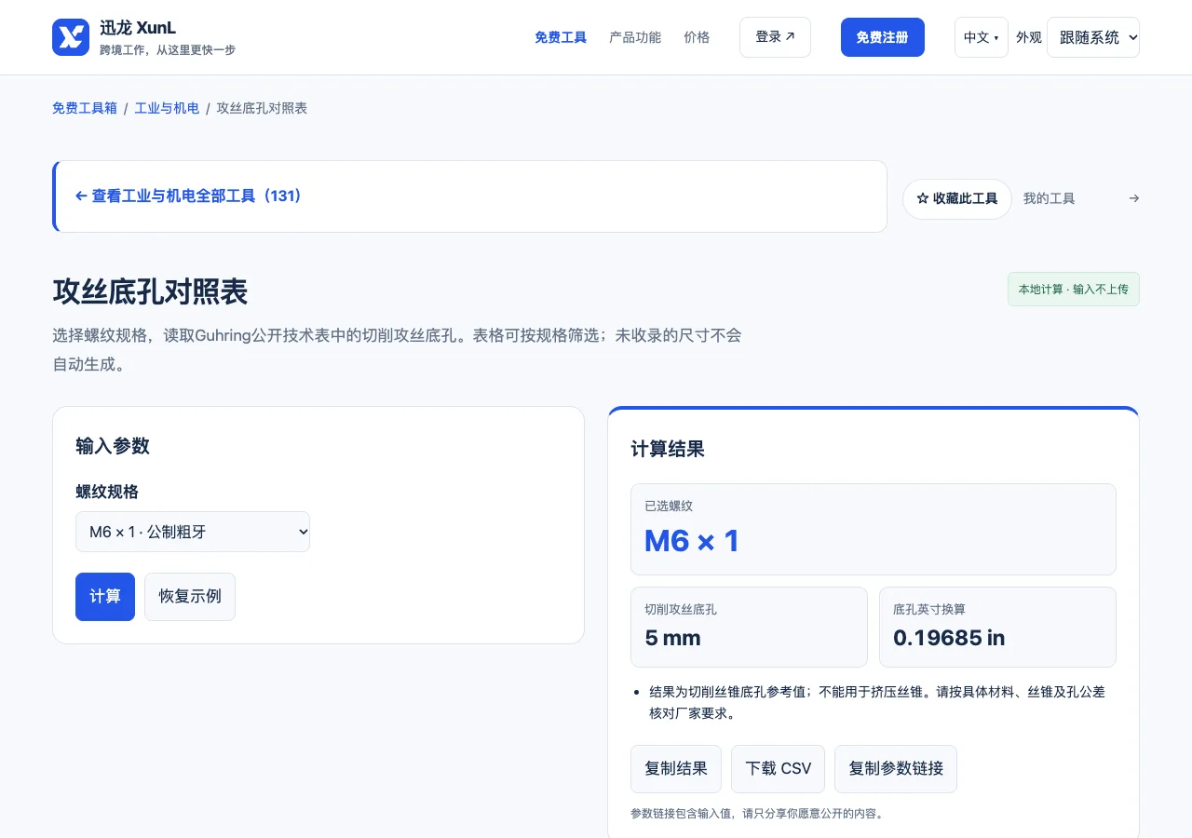The image size is (1192, 838).
Task: Click the M6 × 1 result value
Action: tap(692, 541)
